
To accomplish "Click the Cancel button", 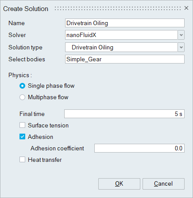I will tap(163, 184).
